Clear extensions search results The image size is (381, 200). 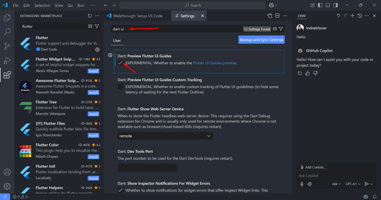click(x=90, y=26)
